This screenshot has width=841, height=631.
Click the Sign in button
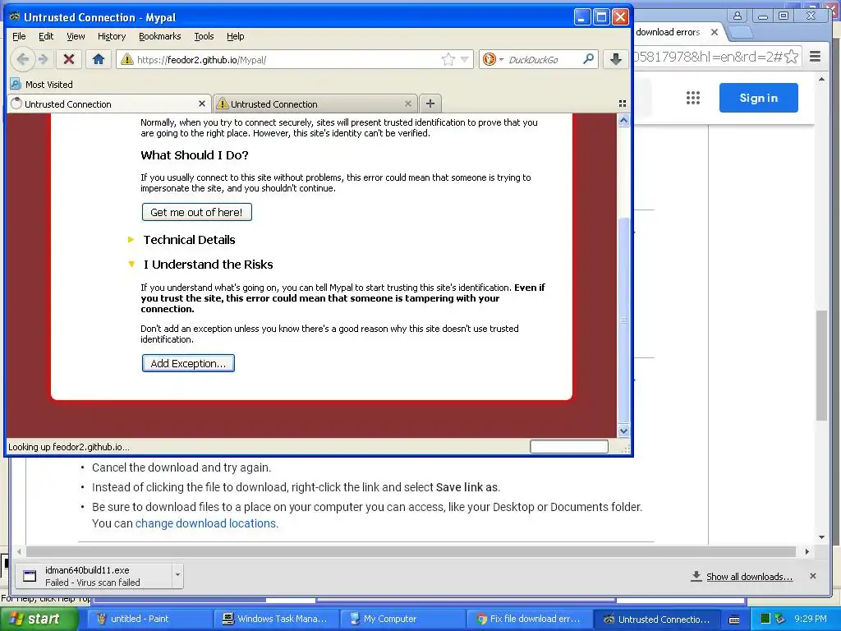tap(758, 98)
